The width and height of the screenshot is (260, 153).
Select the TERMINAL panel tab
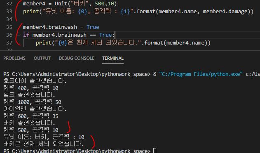113,58
